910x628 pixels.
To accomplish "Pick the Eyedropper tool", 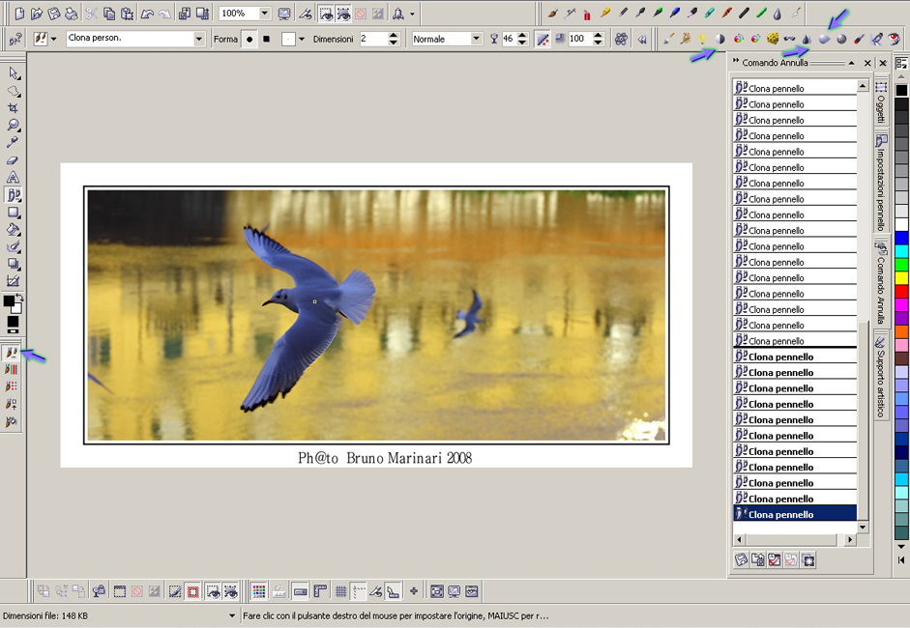I will tap(14, 143).
